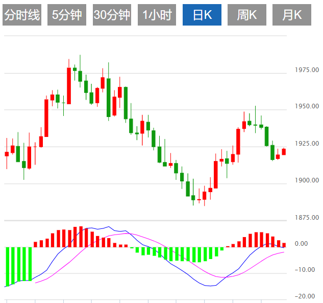
Task: Switch to the 周K weekly tab
Action: tap(247, 15)
